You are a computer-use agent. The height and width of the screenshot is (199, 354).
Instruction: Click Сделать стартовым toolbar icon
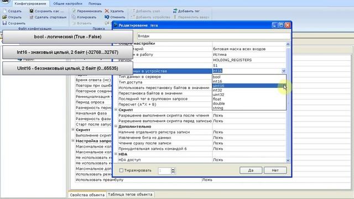[32, 17]
